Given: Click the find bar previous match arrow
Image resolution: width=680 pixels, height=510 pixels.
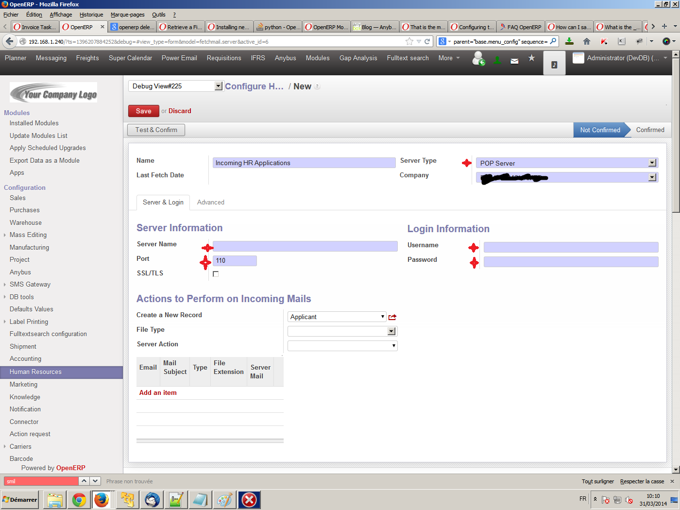Looking at the screenshot, I should [84, 481].
